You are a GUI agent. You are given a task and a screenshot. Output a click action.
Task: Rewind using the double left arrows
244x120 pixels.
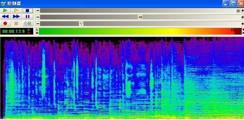(6, 16)
